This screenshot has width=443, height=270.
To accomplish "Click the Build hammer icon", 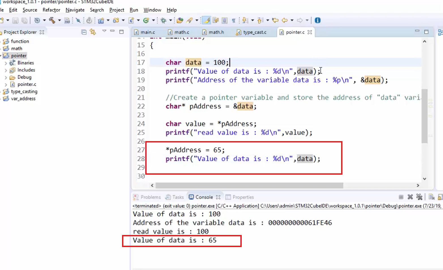I will 52,20.
